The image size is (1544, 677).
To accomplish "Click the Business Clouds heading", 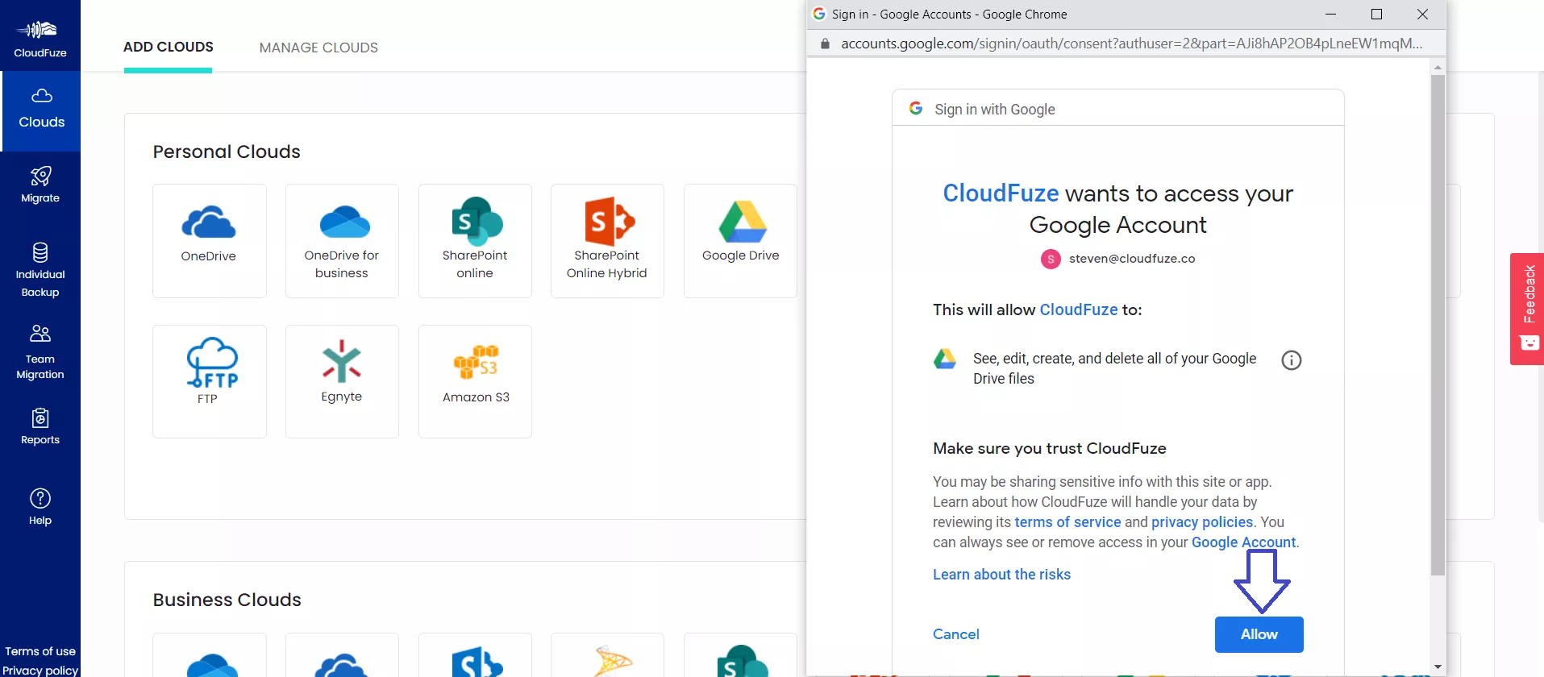I will [227, 600].
